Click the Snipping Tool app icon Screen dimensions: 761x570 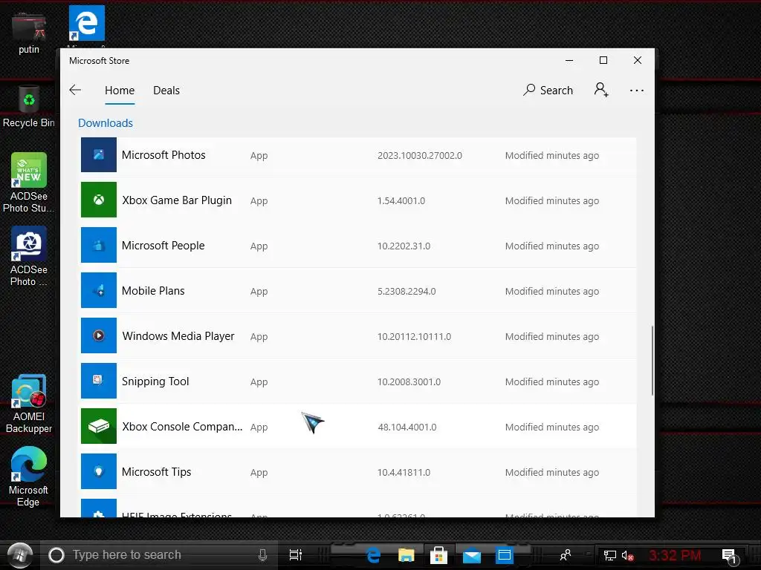pyautogui.click(x=99, y=381)
